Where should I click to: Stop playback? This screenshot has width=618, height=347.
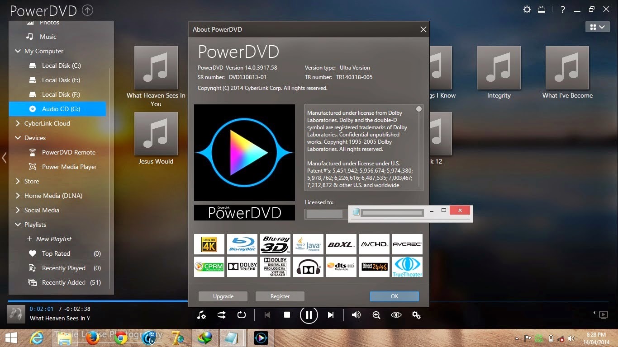tap(287, 315)
